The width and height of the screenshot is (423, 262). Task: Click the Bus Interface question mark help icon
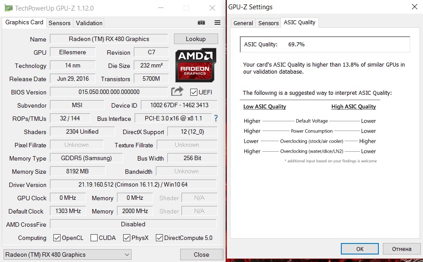216,118
